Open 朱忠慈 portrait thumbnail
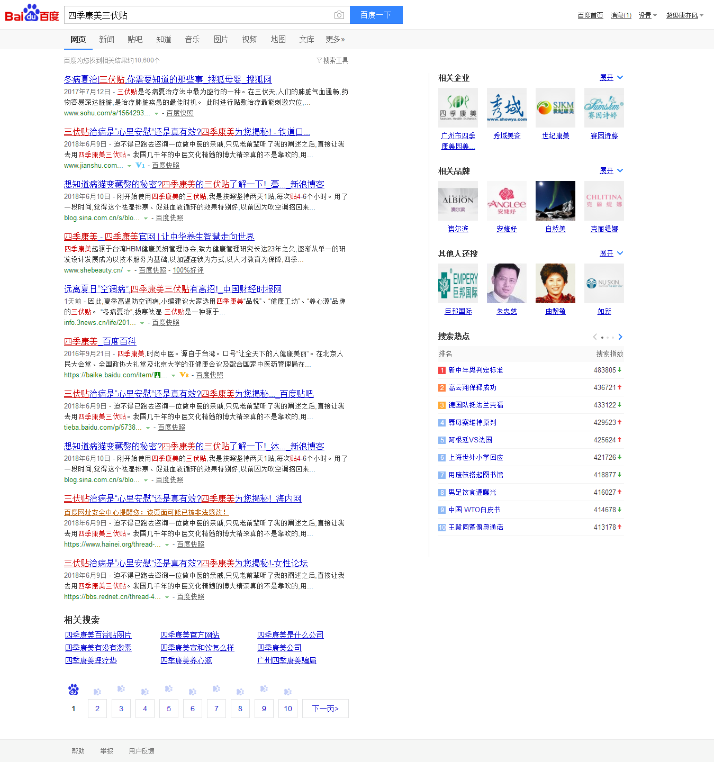714x762 pixels. (507, 284)
